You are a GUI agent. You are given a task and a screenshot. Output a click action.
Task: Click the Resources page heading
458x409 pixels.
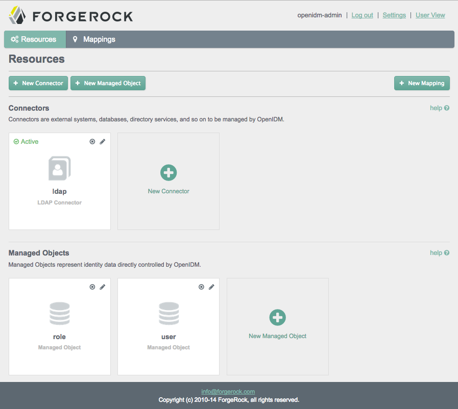point(37,59)
